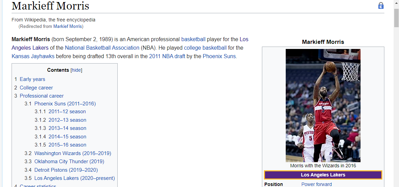Hide the Contents table
399x187 pixels.
pos(76,70)
